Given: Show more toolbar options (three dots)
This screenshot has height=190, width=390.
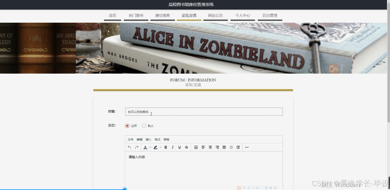Looking at the screenshot, I should coord(247,147).
